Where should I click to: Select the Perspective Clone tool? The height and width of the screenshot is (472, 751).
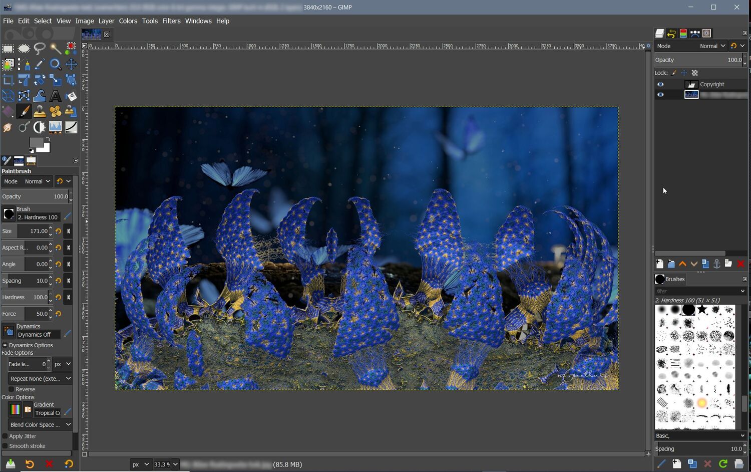tap(71, 112)
